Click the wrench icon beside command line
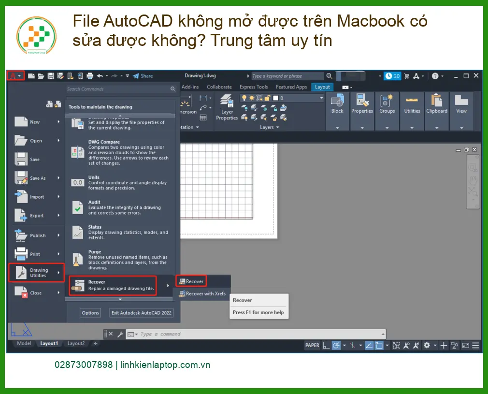Screen dimensions: 488x394 point(120,334)
